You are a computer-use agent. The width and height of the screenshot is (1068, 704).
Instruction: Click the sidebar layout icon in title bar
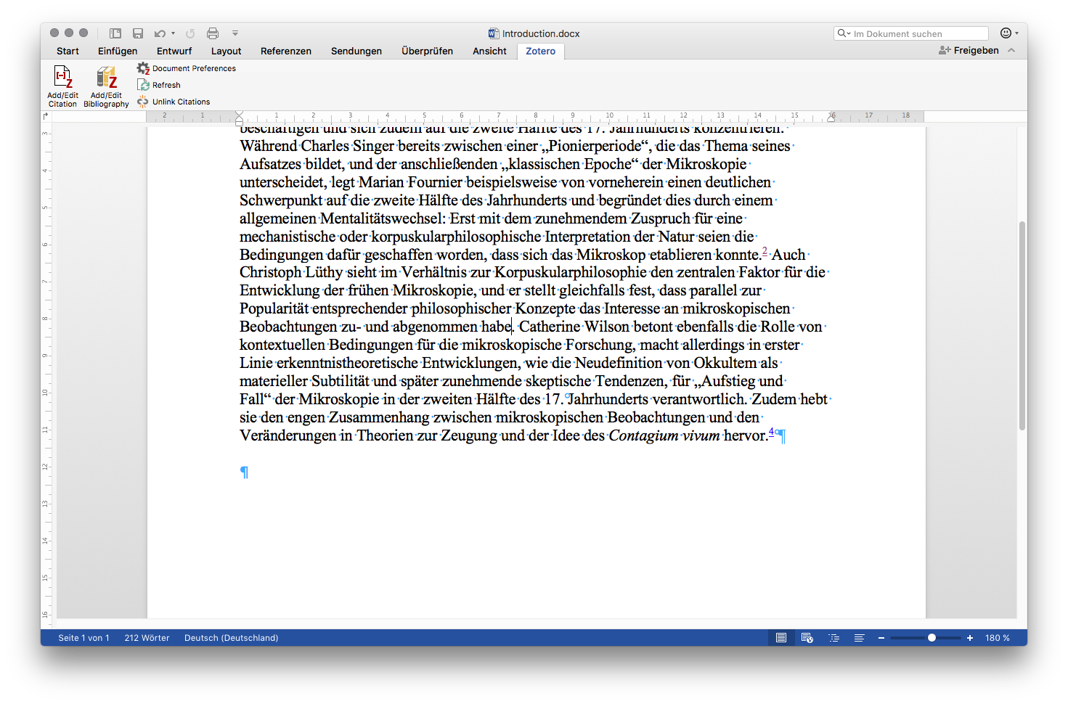coord(115,33)
